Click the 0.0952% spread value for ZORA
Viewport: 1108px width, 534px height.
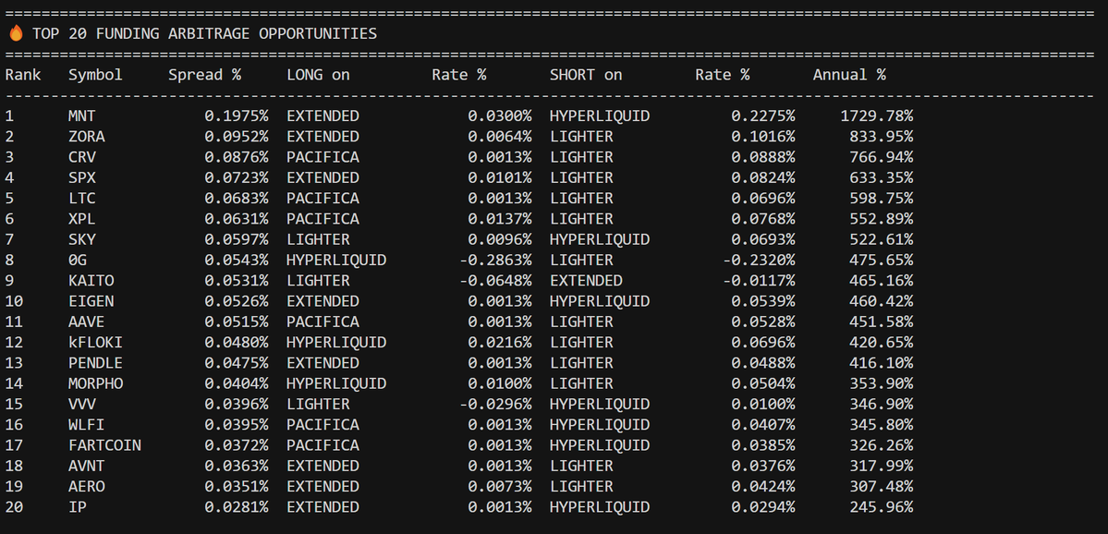(x=237, y=137)
